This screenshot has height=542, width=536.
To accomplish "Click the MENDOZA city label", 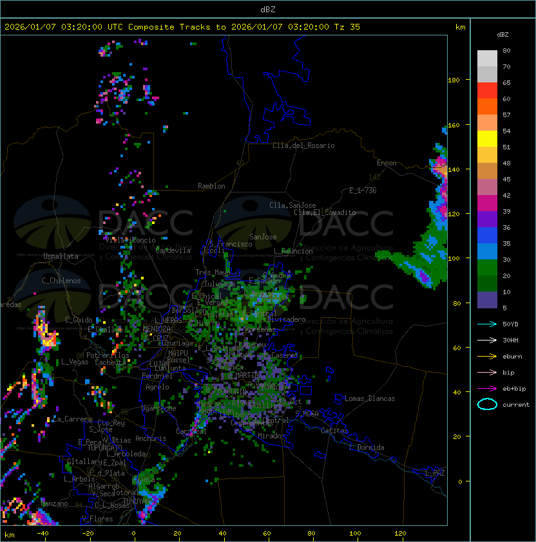I will coord(157,328).
